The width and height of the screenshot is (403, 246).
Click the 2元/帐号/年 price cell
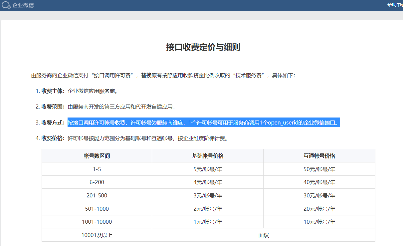208,209
